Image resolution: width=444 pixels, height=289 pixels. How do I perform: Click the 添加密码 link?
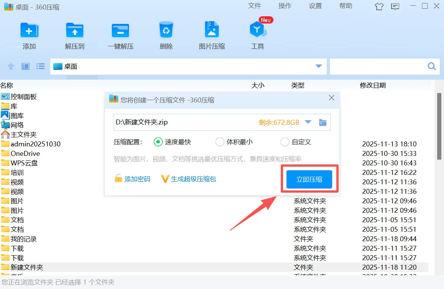tap(137, 179)
